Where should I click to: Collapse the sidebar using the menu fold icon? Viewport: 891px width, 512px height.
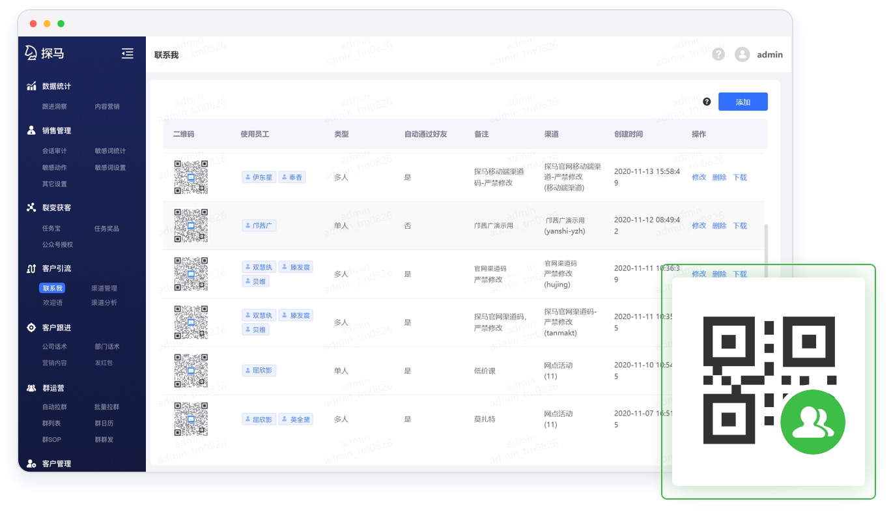[128, 53]
